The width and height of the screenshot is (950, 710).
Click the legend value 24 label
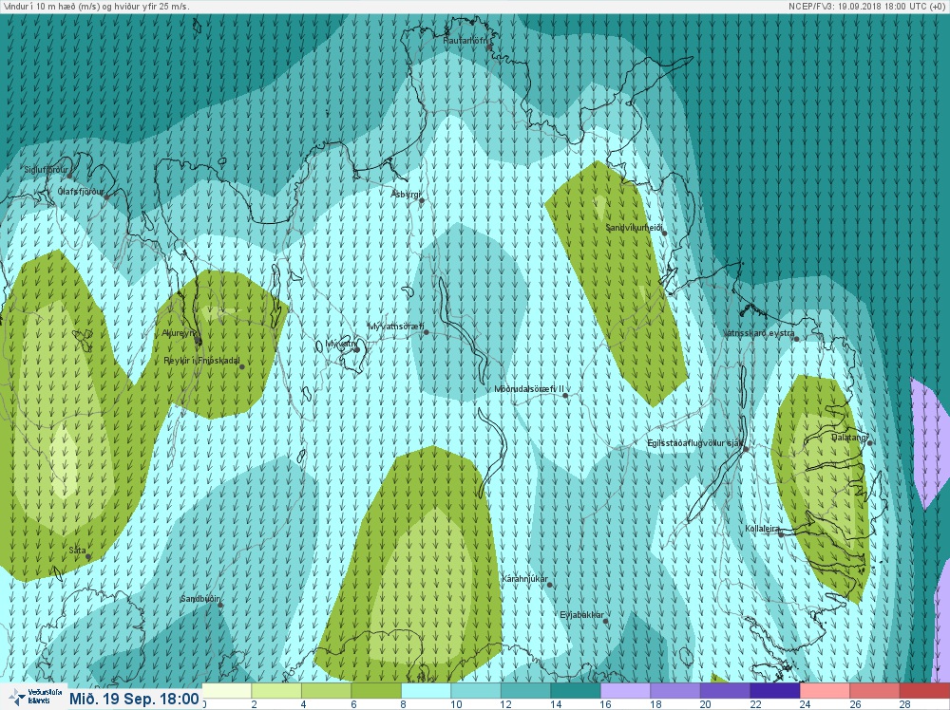click(x=805, y=704)
